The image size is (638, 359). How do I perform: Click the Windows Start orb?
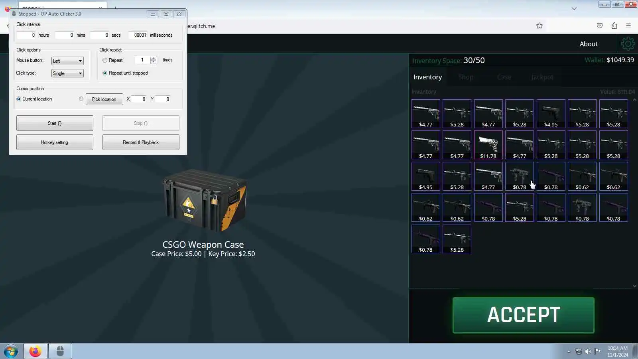tap(11, 351)
